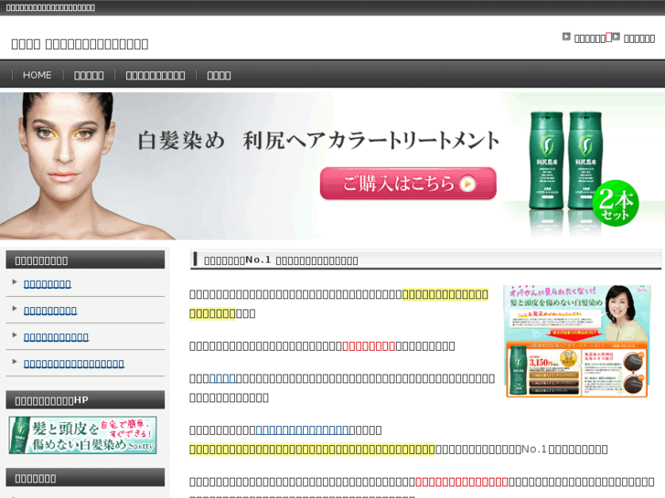The image size is (665, 498).
Task: Open the article's product ad image showing 3,150円
Action: tap(577, 341)
